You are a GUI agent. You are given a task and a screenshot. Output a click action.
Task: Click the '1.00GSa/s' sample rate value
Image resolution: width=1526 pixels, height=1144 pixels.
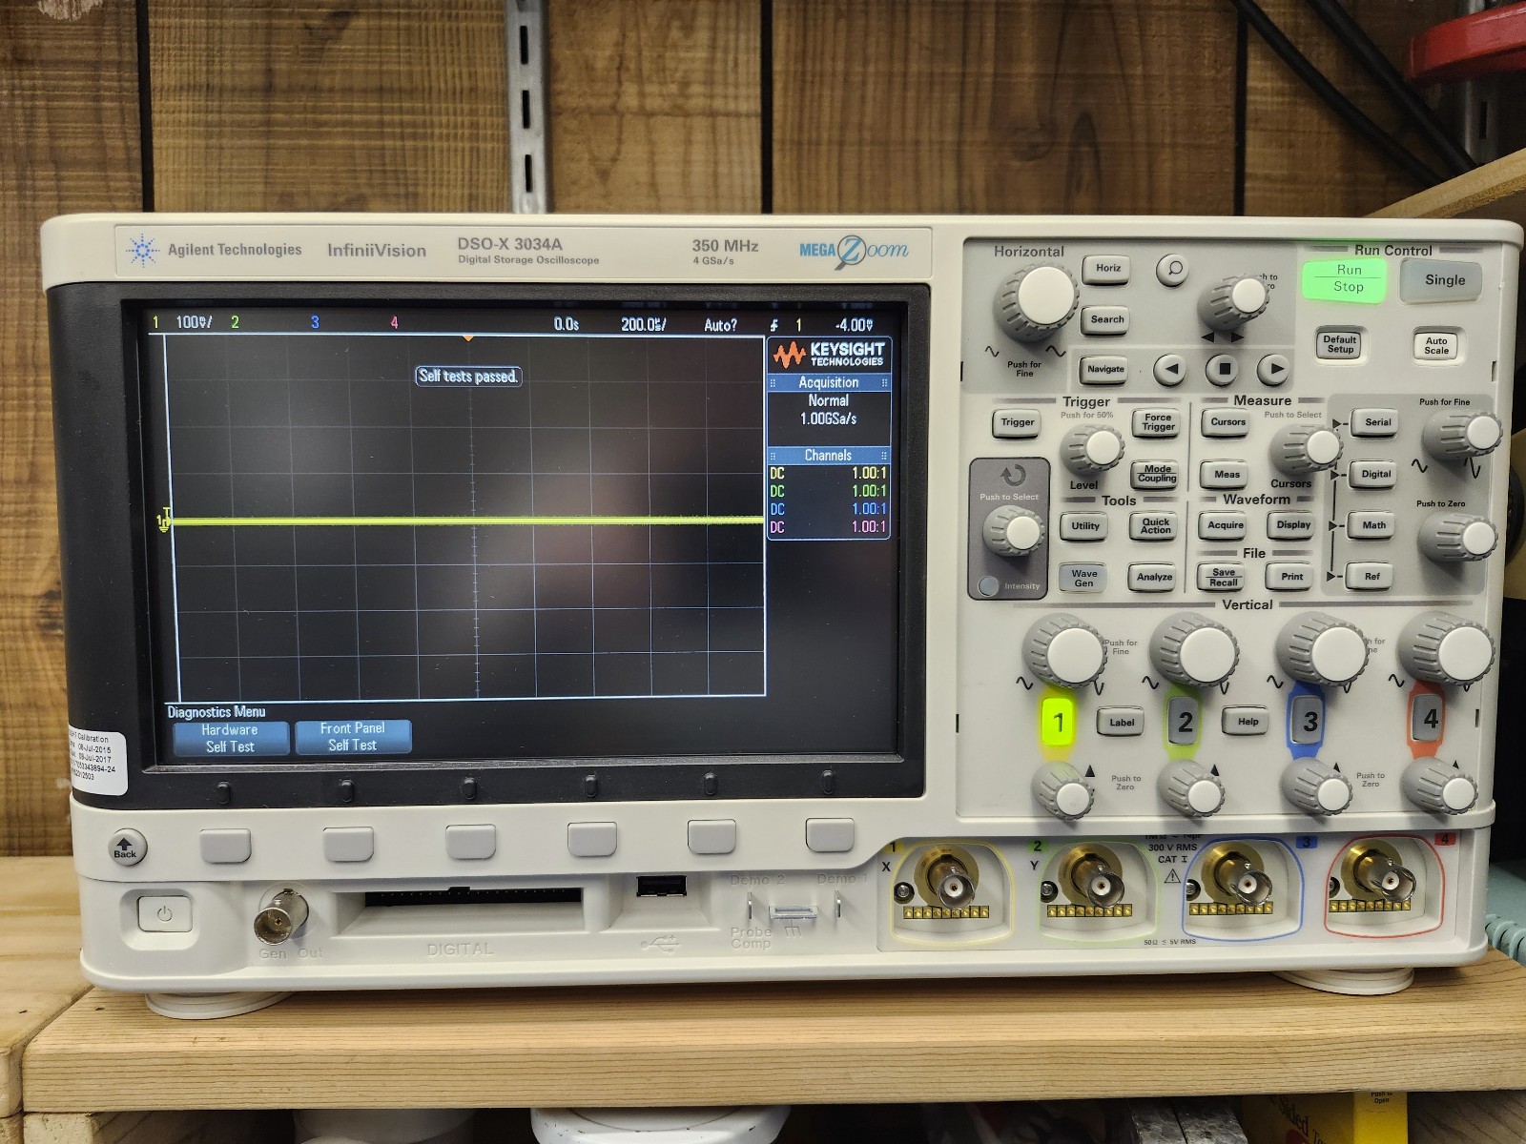[829, 419]
